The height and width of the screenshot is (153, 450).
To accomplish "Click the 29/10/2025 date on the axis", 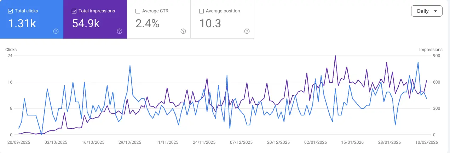I will click(x=129, y=142).
